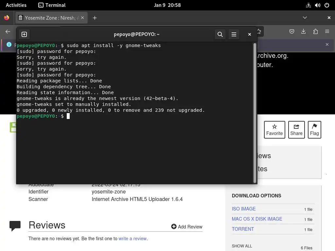Click the info icon in the notification bar
Screen dimensions: 335x251
click(x=9, y=44)
